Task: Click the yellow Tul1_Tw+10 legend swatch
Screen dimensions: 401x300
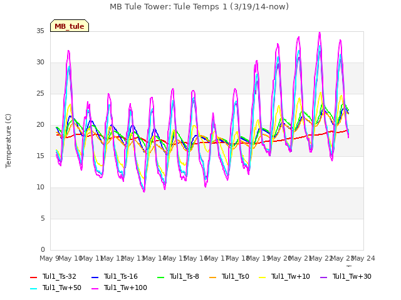Action: (263, 277)
